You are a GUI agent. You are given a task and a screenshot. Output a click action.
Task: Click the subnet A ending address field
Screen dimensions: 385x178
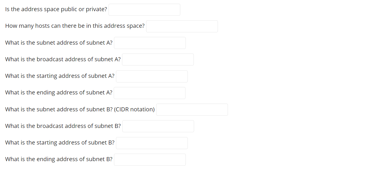[x=150, y=93]
